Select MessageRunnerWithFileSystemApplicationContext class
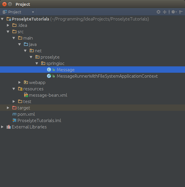 (107, 76)
